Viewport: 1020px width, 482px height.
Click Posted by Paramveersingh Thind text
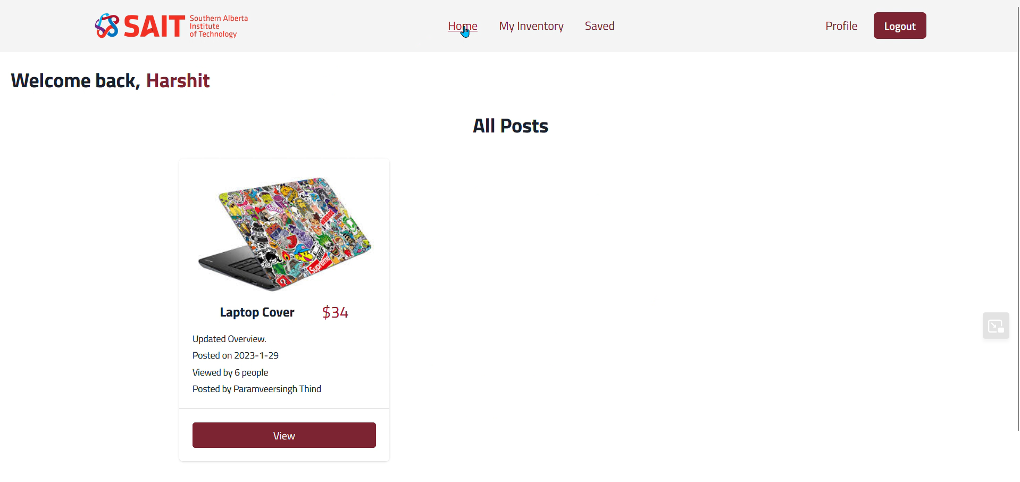pos(256,389)
